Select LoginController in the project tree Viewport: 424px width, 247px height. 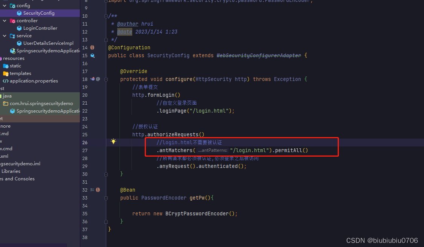(40, 28)
